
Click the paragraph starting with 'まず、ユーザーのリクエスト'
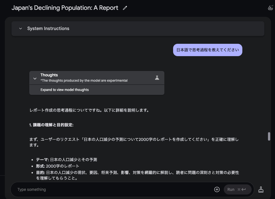tap(134, 142)
